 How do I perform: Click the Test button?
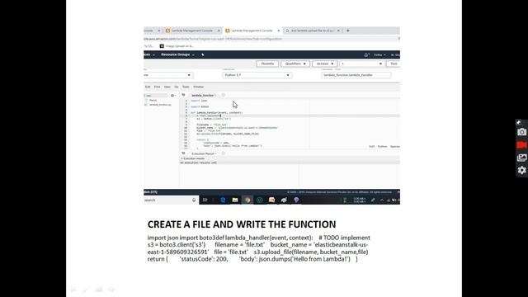coord(394,64)
